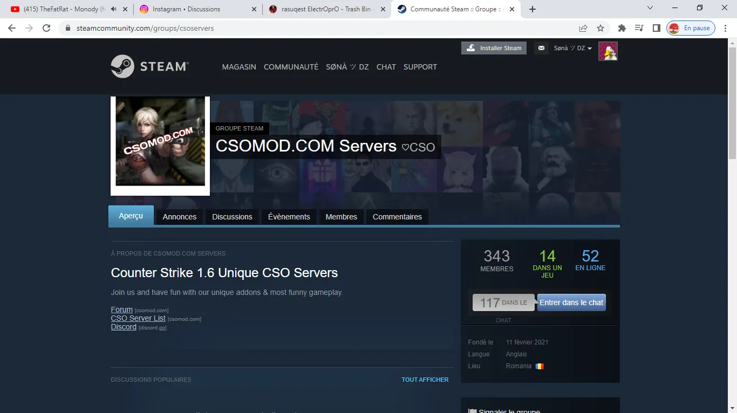Click the CSOMOD.COM group avatar image
This screenshot has height=413, width=737.
pyautogui.click(x=160, y=141)
